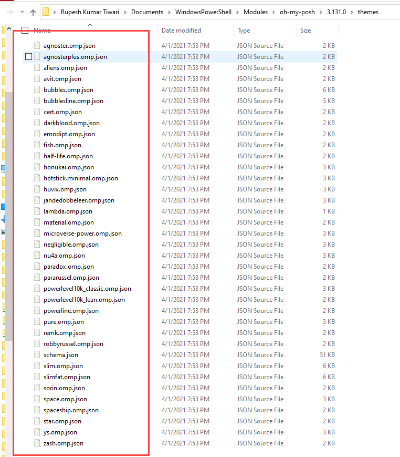400x457 pixels.
Task: Expand the chevron before Rupesh Kumar Tiwari
Action: point(55,12)
